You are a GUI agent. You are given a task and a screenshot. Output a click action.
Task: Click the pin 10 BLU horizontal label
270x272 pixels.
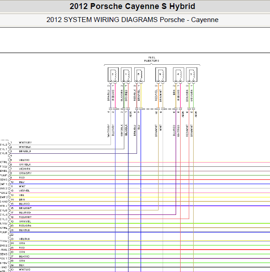click(x=22, y=182)
